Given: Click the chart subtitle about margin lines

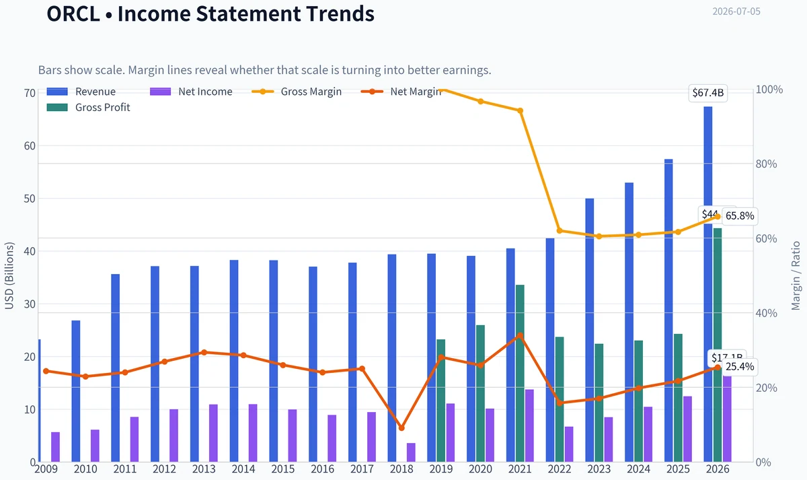Looking at the screenshot, I should pyautogui.click(x=265, y=70).
